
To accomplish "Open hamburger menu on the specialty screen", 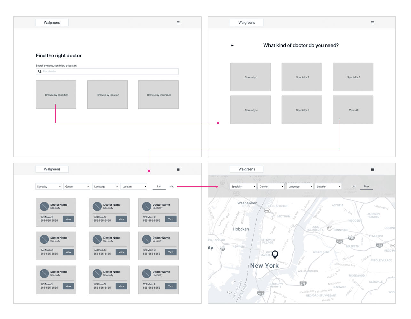I will point(372,23).
